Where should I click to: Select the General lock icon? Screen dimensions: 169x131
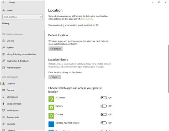click(x=4, y=41)
